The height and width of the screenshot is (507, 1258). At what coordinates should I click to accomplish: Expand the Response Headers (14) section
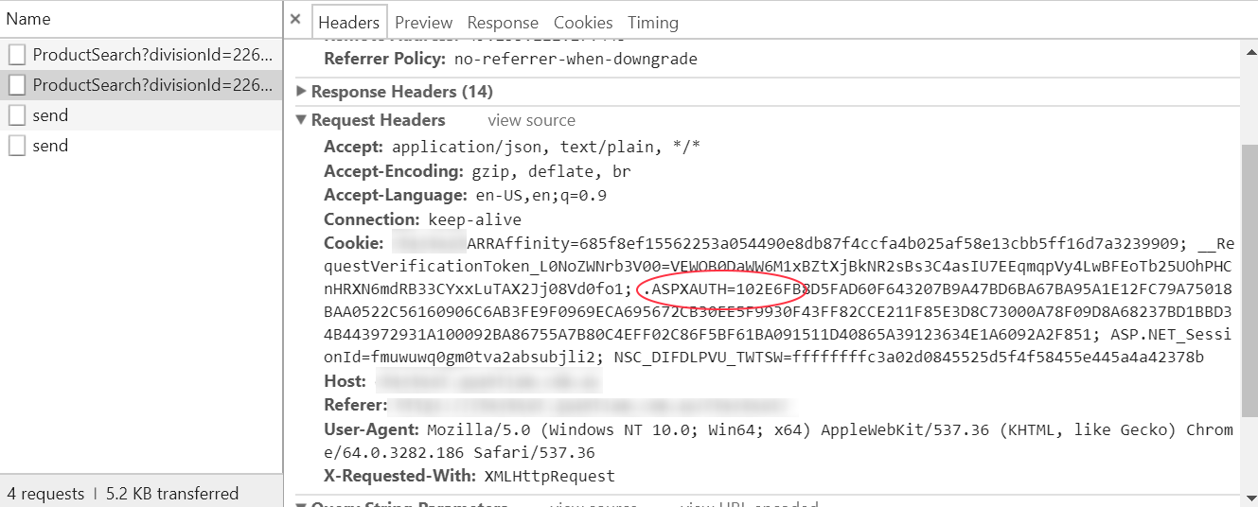tap(302, 92)
